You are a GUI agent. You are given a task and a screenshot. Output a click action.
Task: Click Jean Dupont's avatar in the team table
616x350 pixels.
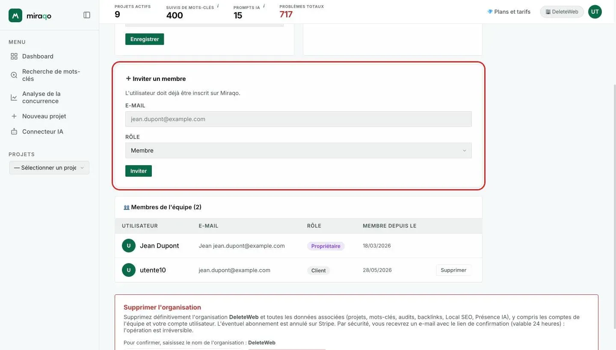[x=129, y=246]
